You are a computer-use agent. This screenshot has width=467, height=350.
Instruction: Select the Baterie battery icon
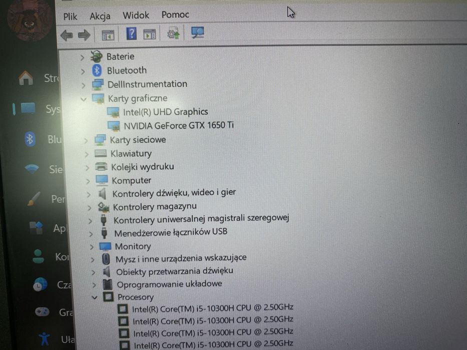97,56
